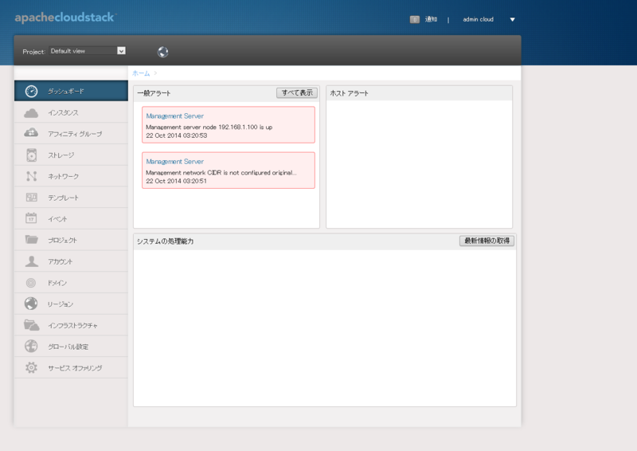Open the ストレージ menu item

click(71, 155)
